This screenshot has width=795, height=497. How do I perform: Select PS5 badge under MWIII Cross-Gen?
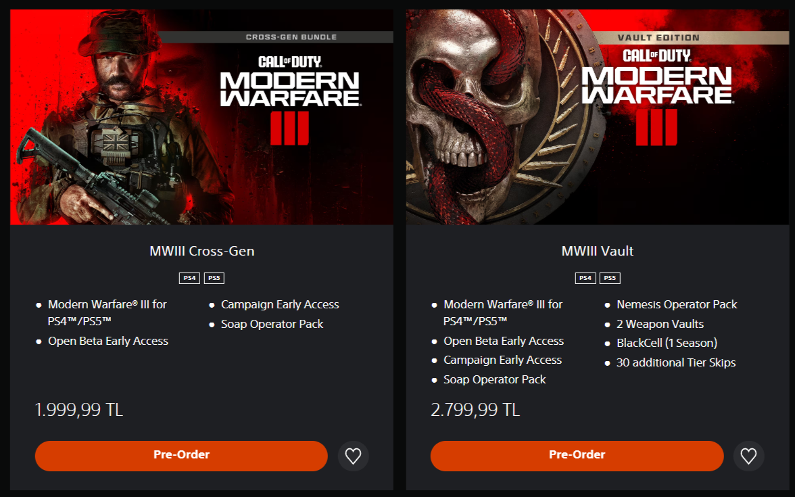tap(214, 278)
